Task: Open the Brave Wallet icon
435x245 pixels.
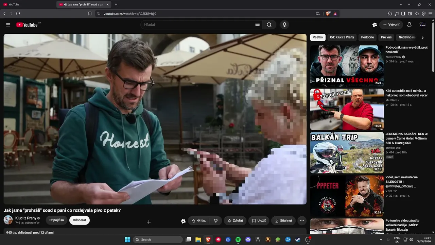Action: (x=410, y=14)
